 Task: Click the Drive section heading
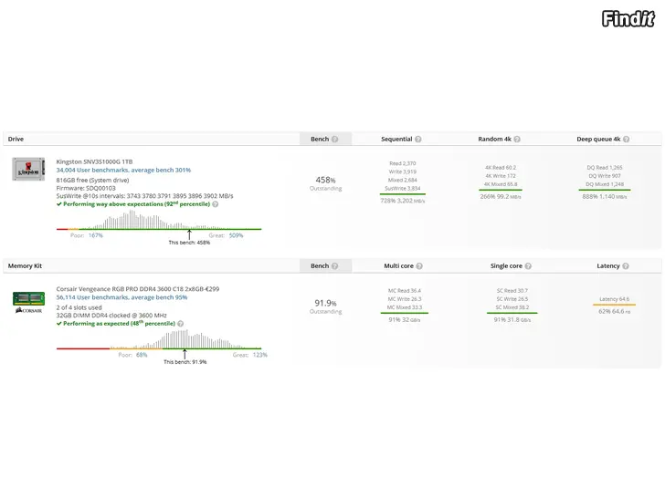tap(16, 139)
